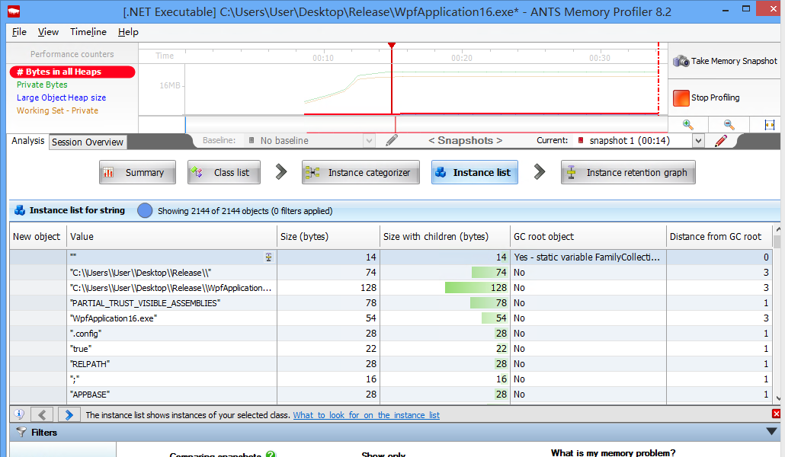This screenshot has height=457, width=785.
Task: Click the < Snapshots > label
Action: tap(465, 141)
